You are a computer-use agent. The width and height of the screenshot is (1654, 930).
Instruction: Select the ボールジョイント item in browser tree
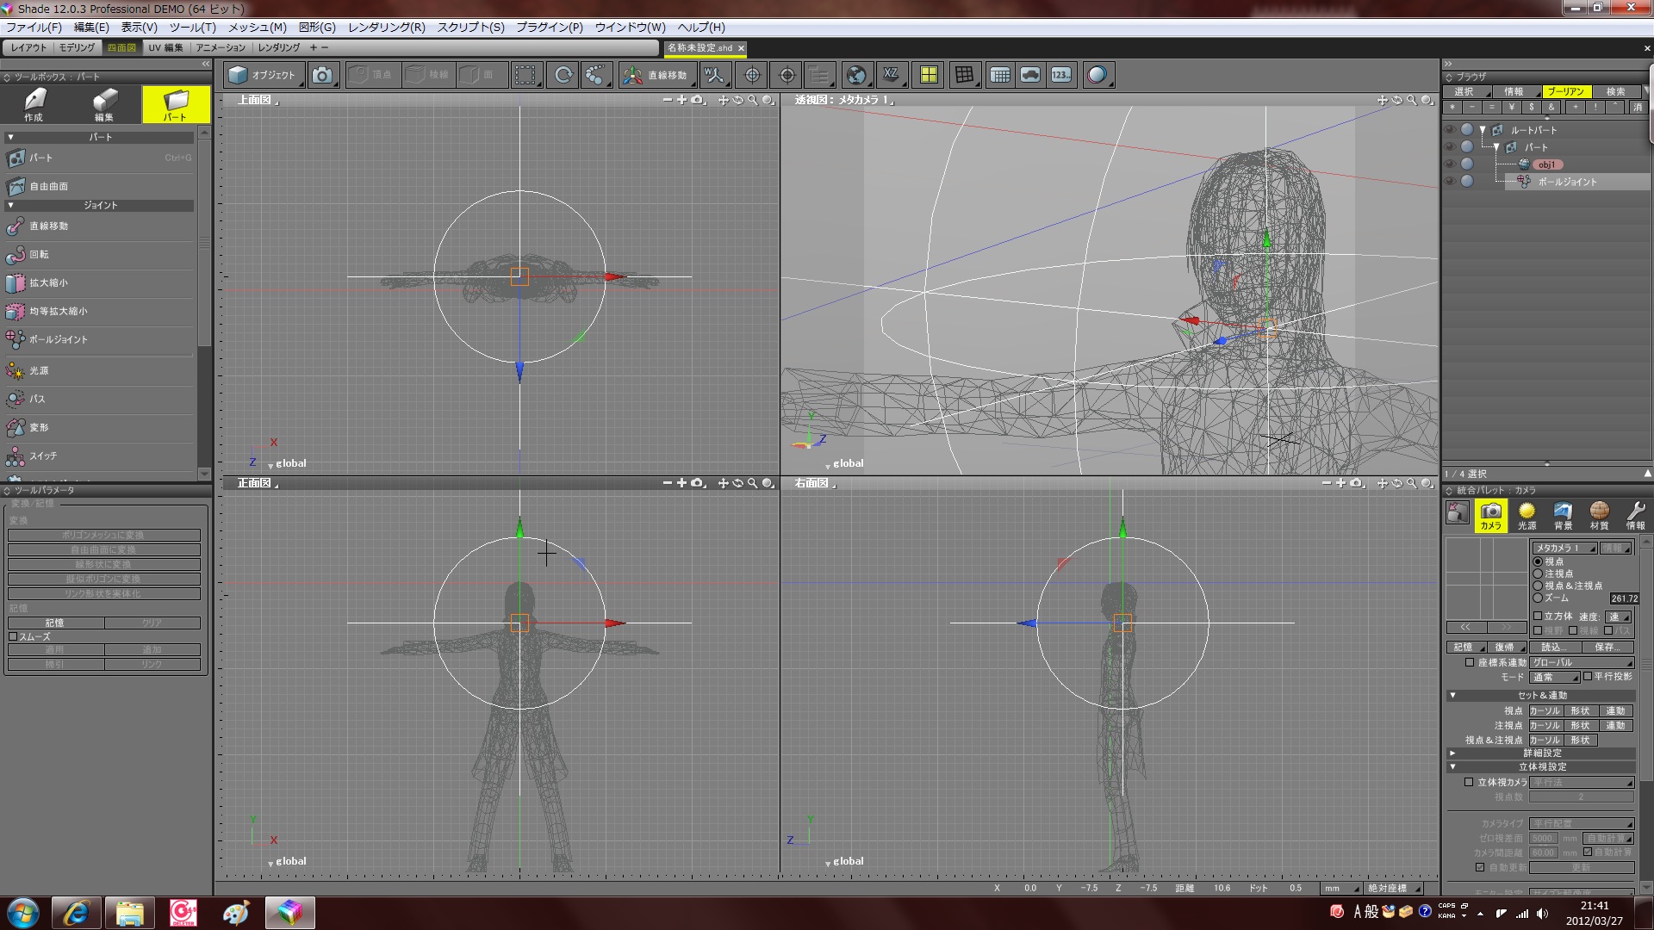coord(1566,182)
